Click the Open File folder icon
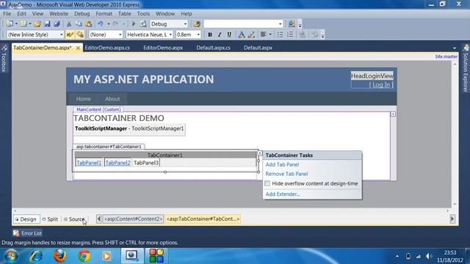This screenshot has width=470, height=264. pos(37,24)
